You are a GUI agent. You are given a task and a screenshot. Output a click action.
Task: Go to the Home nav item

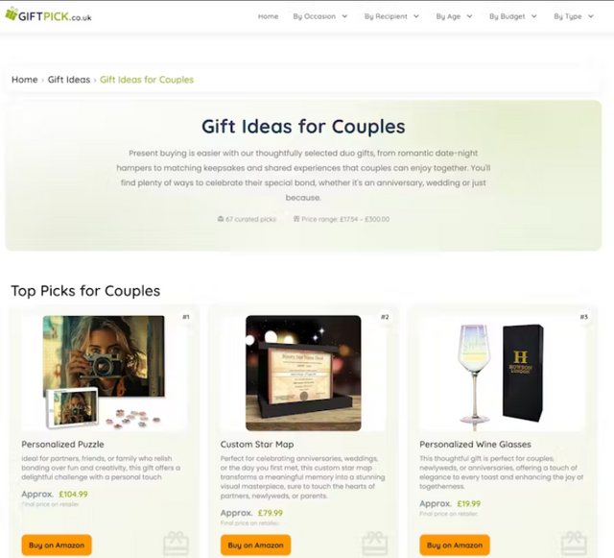tap(269, 16)
